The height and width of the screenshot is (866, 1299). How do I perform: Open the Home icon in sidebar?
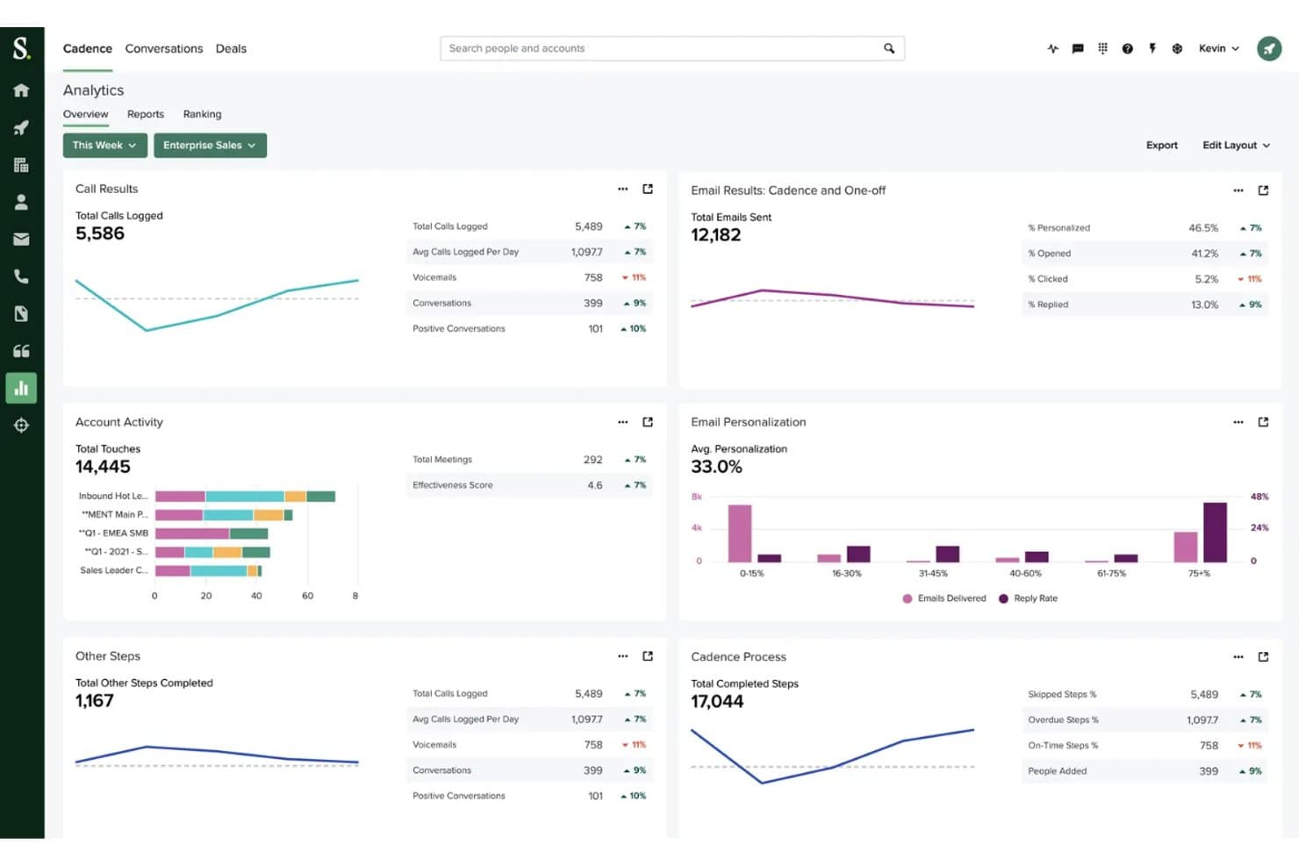coord(21,90)
